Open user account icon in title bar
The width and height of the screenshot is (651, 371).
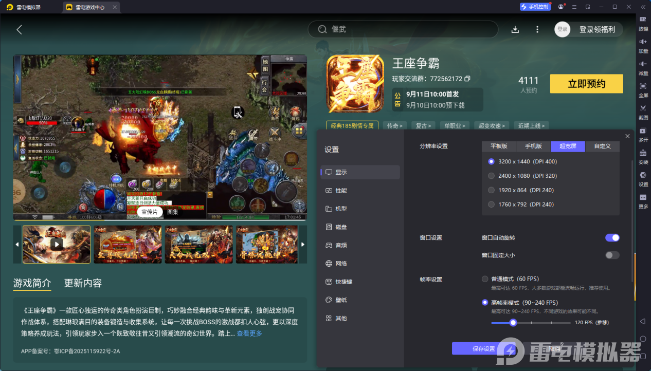tap(560, 7)
